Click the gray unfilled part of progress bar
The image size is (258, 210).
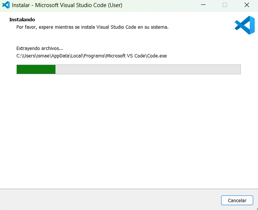[149, 69]
